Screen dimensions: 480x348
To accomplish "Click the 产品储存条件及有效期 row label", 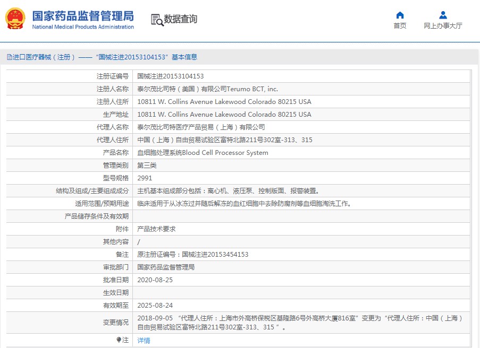I will (x=96, y=216).
